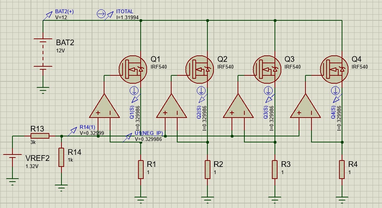Click the op-amp triangle driving Q4
Screen dimensions: 382x208
305,106
